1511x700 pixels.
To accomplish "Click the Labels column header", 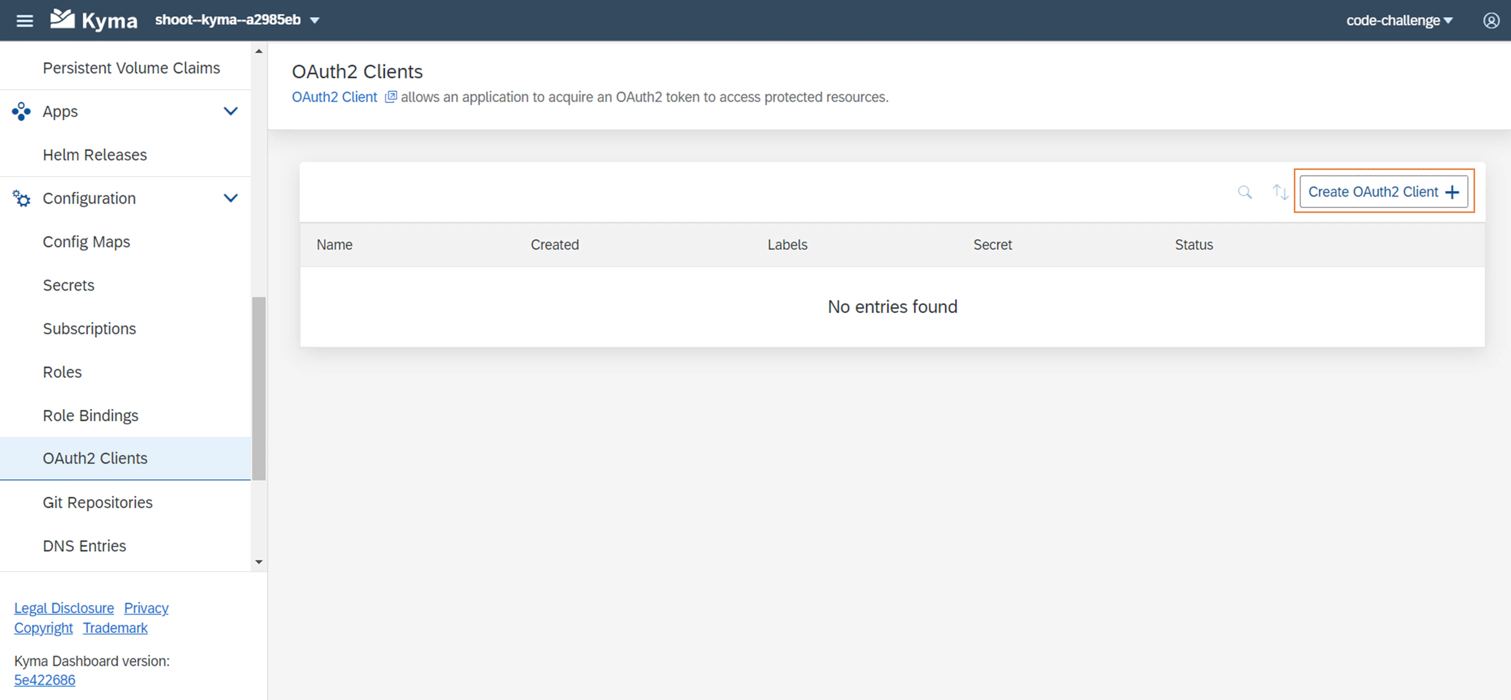I will [787, 244].
